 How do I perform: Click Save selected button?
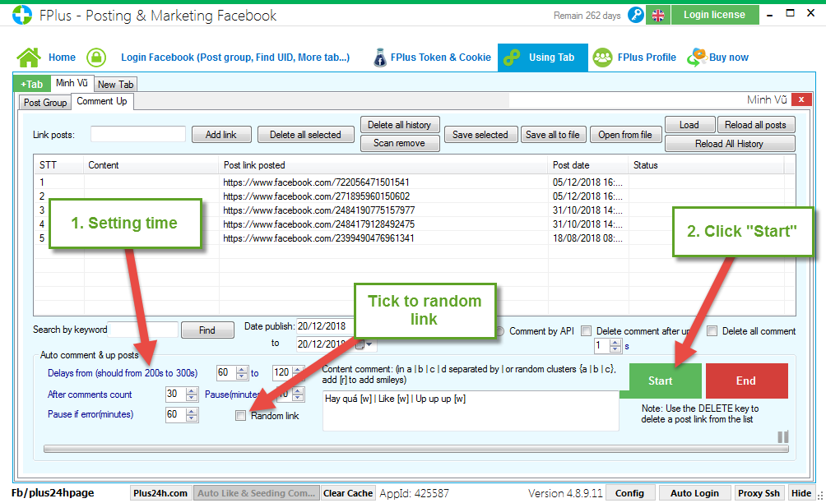coord(480,135)
